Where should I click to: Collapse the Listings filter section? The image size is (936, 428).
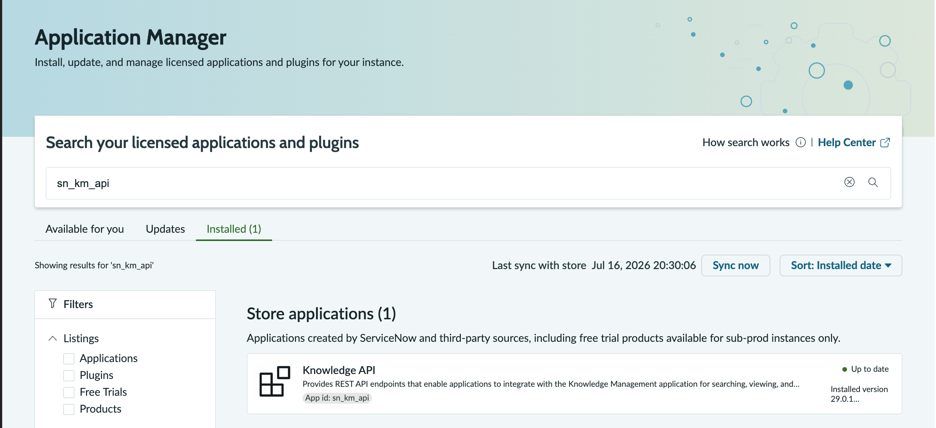point(53,338)
